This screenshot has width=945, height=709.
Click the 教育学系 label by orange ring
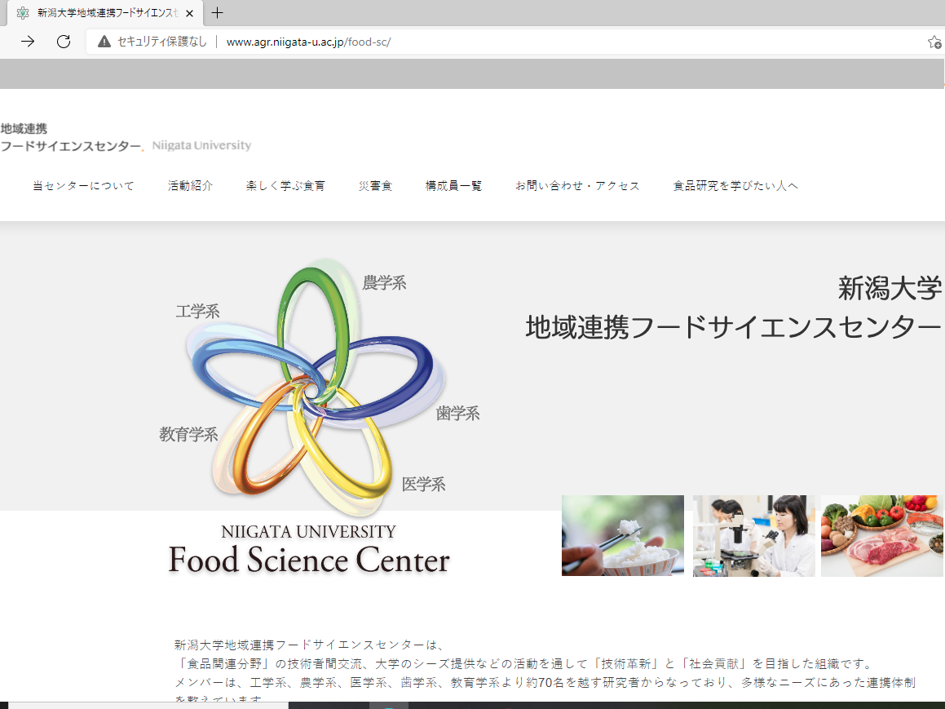(x=188, y=435)
